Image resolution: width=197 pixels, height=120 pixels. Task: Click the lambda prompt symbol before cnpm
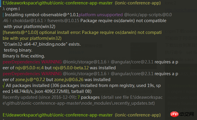3,9
